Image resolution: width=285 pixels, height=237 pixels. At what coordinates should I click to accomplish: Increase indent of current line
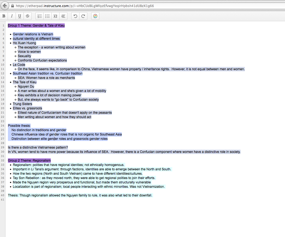click(x=55, y=16)
